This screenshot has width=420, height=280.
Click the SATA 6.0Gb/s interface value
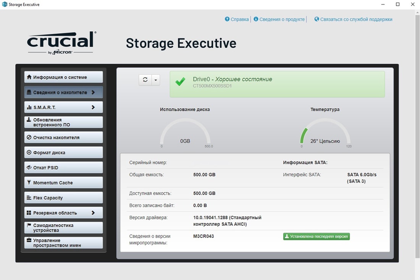[362, 178]
